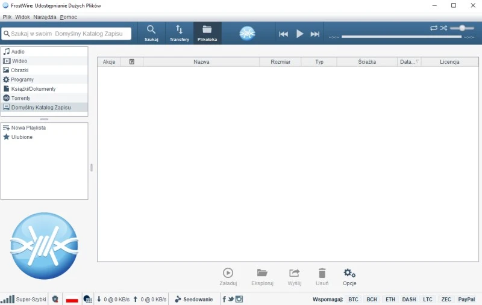Click the VPN shield status icon
This screenshot has width=482, height=305.
55,299
